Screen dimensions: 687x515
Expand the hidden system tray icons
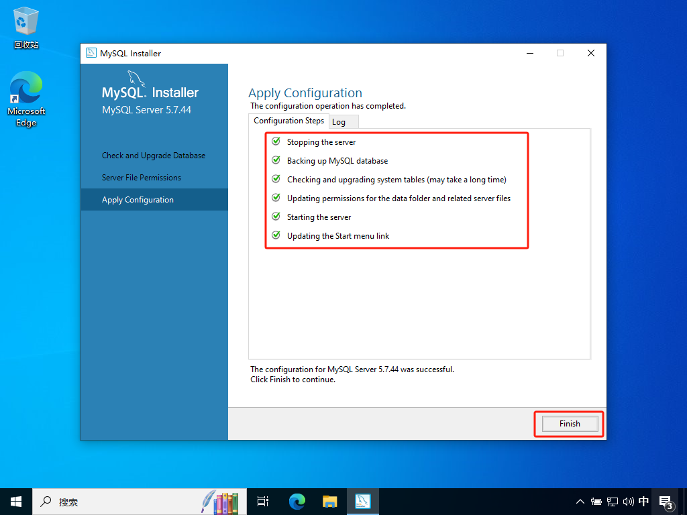click(x=580, y=502)
